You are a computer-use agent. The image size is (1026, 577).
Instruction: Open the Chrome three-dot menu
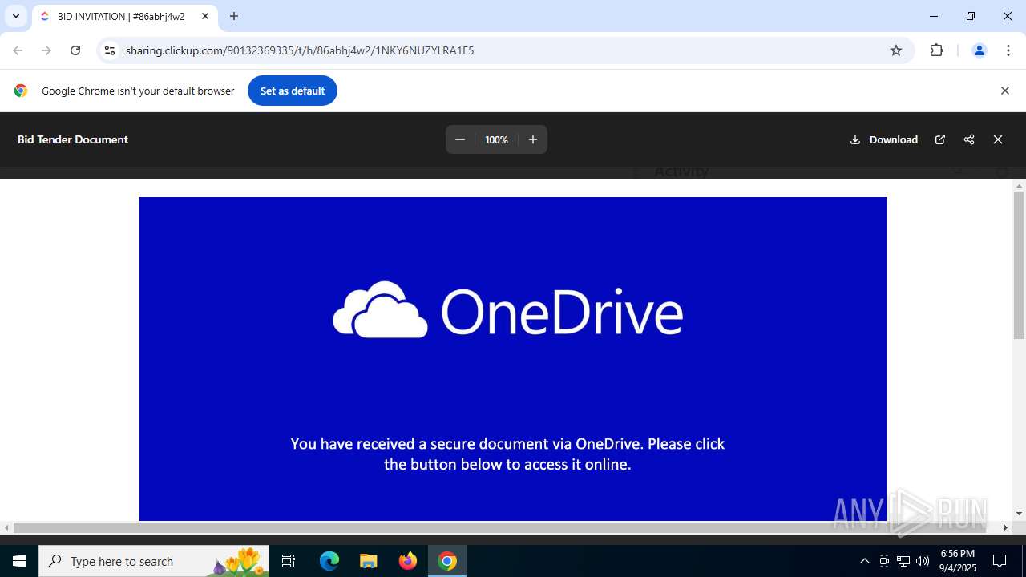(1008, 50)
